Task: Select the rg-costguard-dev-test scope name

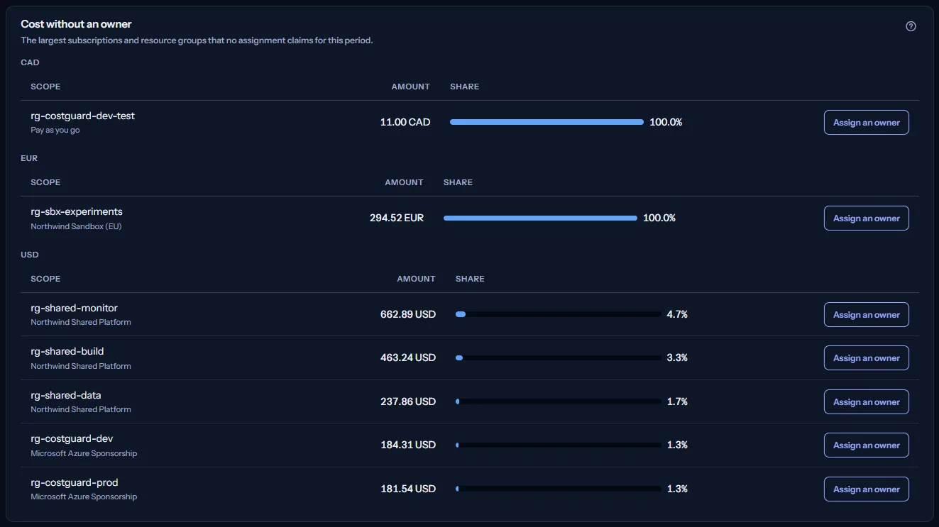Action: pos(82,116)
